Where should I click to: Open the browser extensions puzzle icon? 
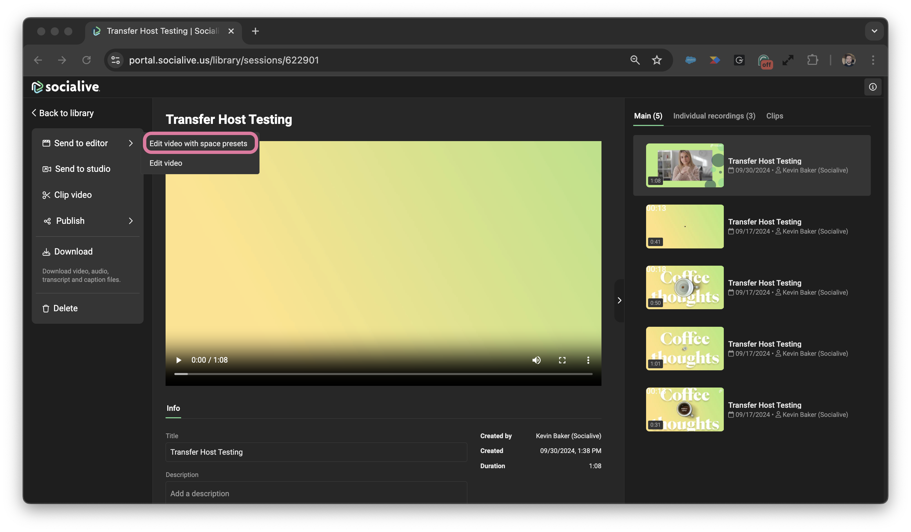click(812, 60)
